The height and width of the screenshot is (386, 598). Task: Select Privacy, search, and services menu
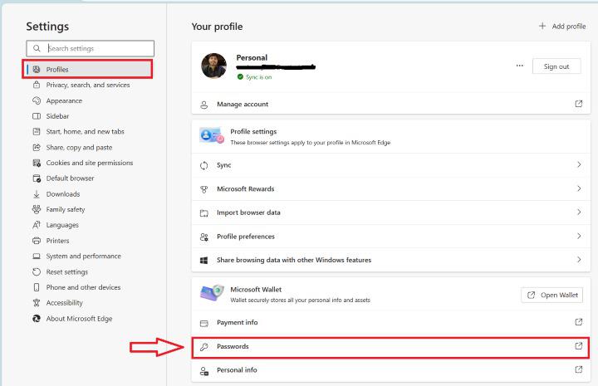click(x=87, y=85)
